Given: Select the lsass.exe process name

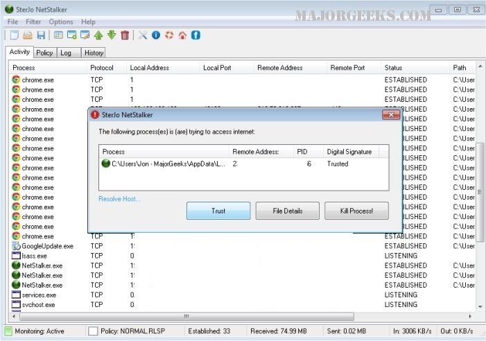Looking at the screenshot, I should click(x=34, y=256).
